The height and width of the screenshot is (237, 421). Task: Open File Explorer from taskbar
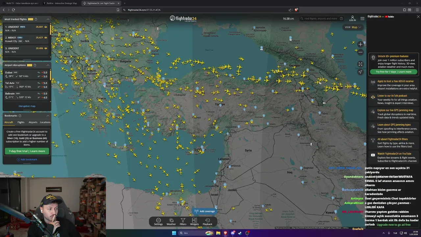tap(218, 233)
